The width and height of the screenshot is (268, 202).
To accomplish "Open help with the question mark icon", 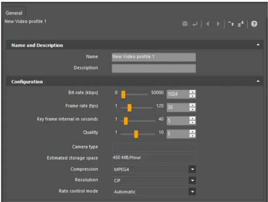I will pyautogui.click(x=254, y=24).
